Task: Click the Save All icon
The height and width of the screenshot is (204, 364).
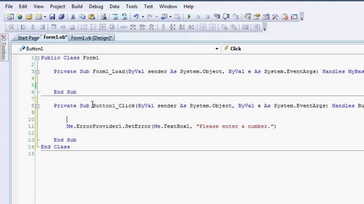Action: (x=61, y=16)
